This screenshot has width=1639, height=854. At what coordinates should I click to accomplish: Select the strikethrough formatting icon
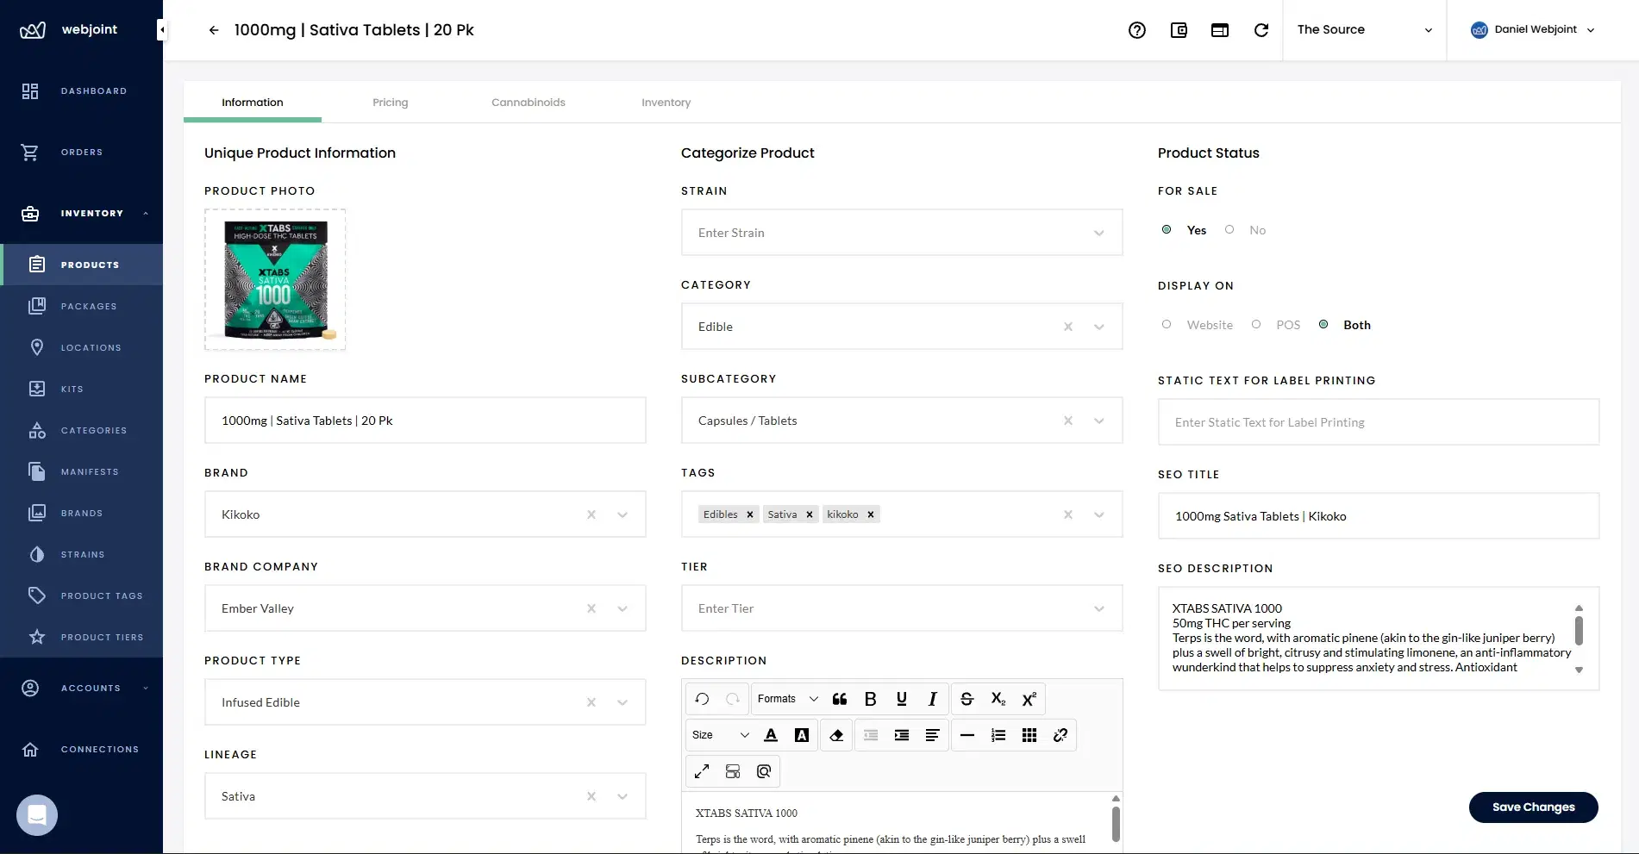(967, 699)
